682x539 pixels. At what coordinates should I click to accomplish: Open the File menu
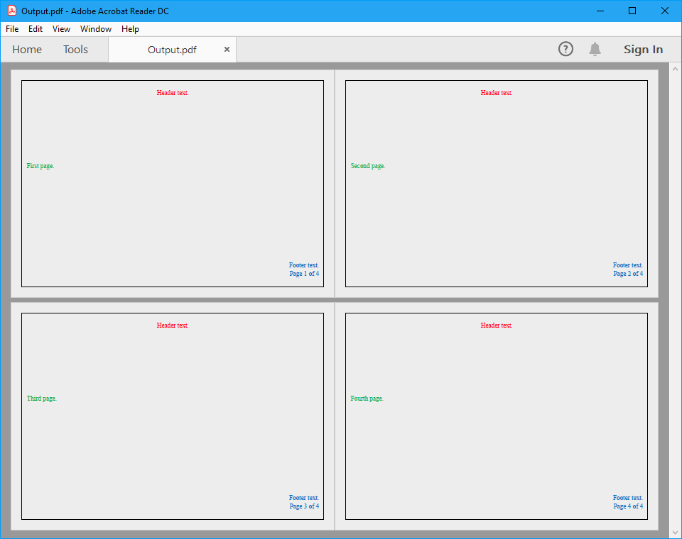pos(12,29)
